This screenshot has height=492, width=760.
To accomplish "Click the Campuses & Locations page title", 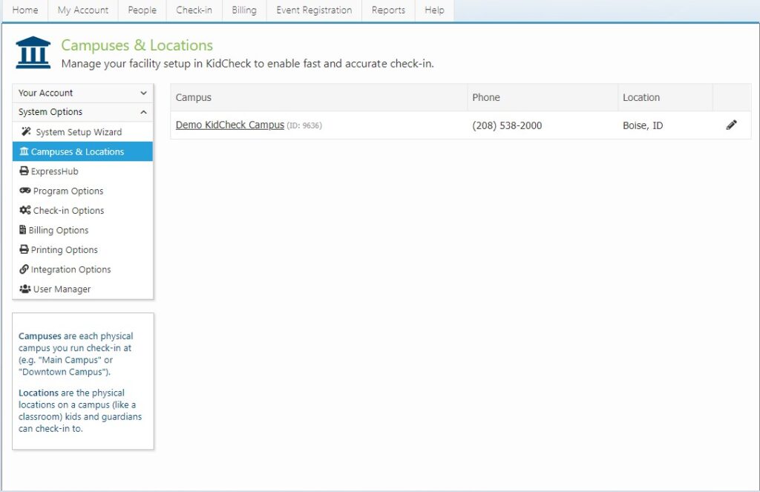I will [x=137, y=45].
